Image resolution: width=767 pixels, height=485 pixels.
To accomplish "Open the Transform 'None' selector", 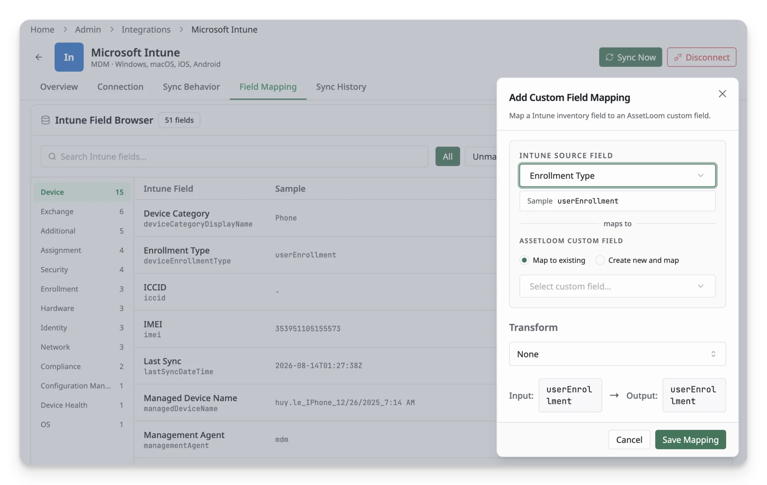I will tap(617, 354).
